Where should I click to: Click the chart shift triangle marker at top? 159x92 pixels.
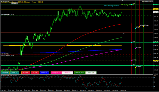[x=123, y=1]
